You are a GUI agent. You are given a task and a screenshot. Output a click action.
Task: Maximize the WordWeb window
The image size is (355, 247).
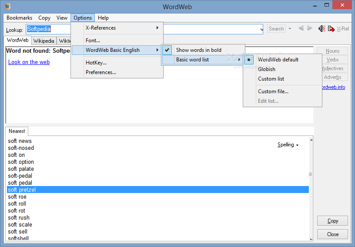[326, 5]
